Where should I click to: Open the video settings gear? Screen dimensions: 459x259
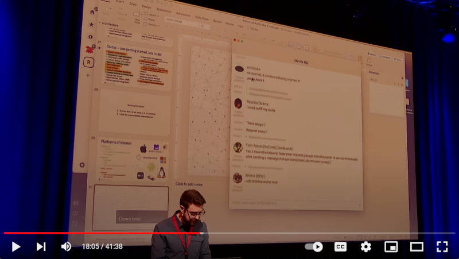366,247
